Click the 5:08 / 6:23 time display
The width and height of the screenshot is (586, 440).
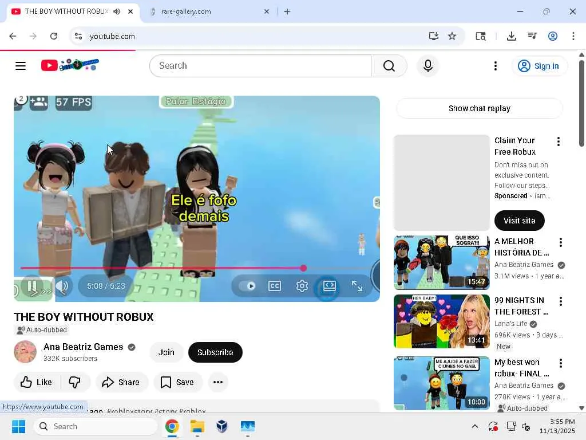point(106,286)
